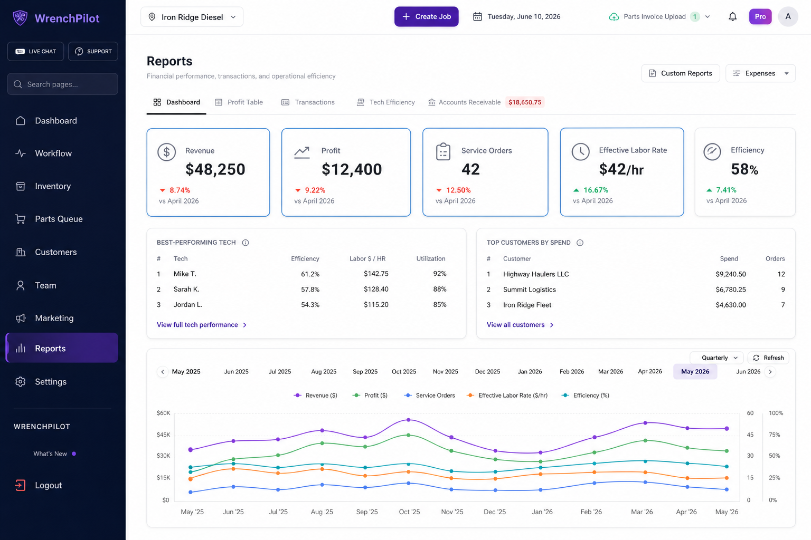Click the Pro plan badge
This screenshot has height=540, width=811.
coord(760,17)
